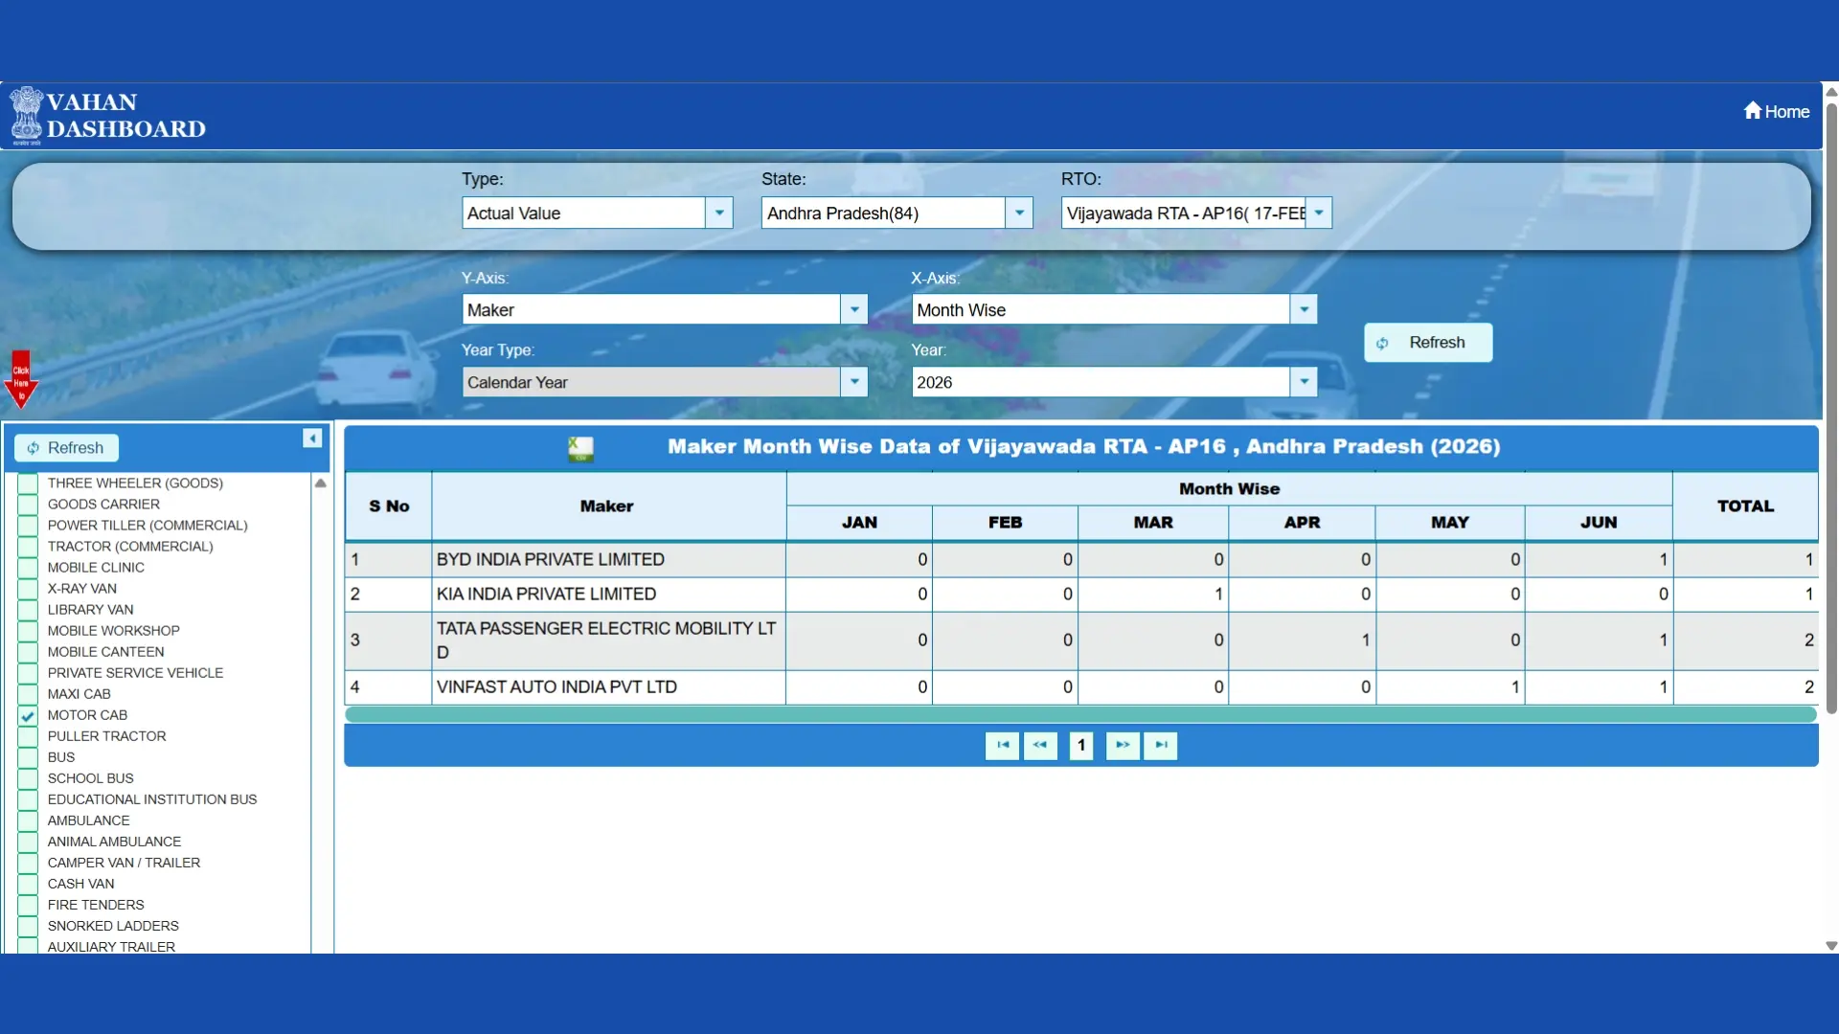Check PRIVATE SERVICE VEHICLE checkbox
Image resolution: width=1839 pixels, height=1034 pixels.
[28, 673]
